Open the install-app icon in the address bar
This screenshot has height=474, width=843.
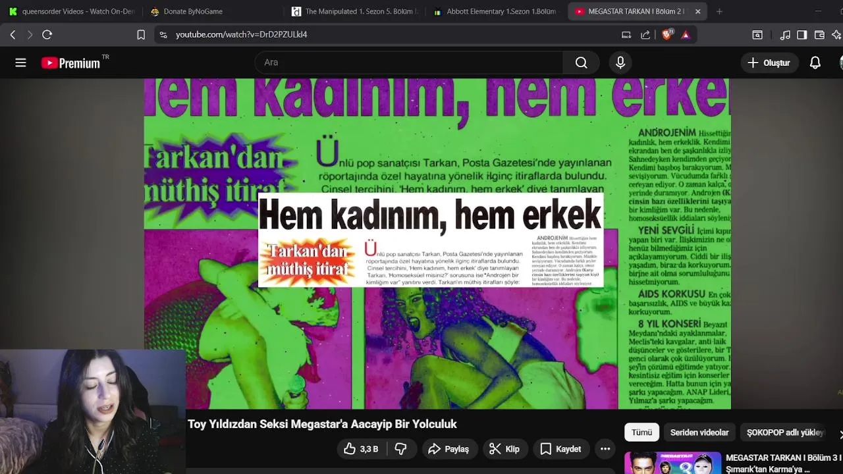[626, 34]
